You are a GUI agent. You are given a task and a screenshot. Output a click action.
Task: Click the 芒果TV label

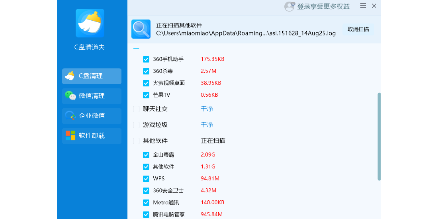(x=161, y=95)
